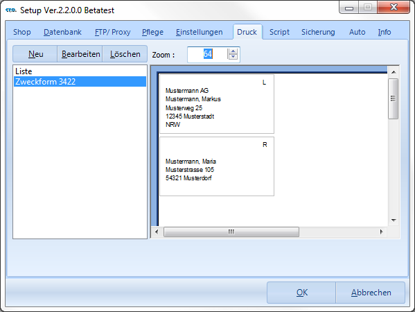Click into the Zoom value field
The height and width of the screenshot is (312, 415).
(x=207, y=54)
